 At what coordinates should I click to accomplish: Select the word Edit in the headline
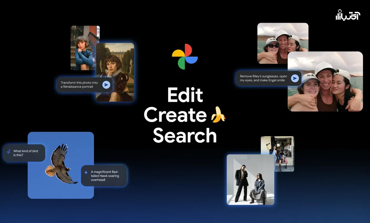point(185,95)
